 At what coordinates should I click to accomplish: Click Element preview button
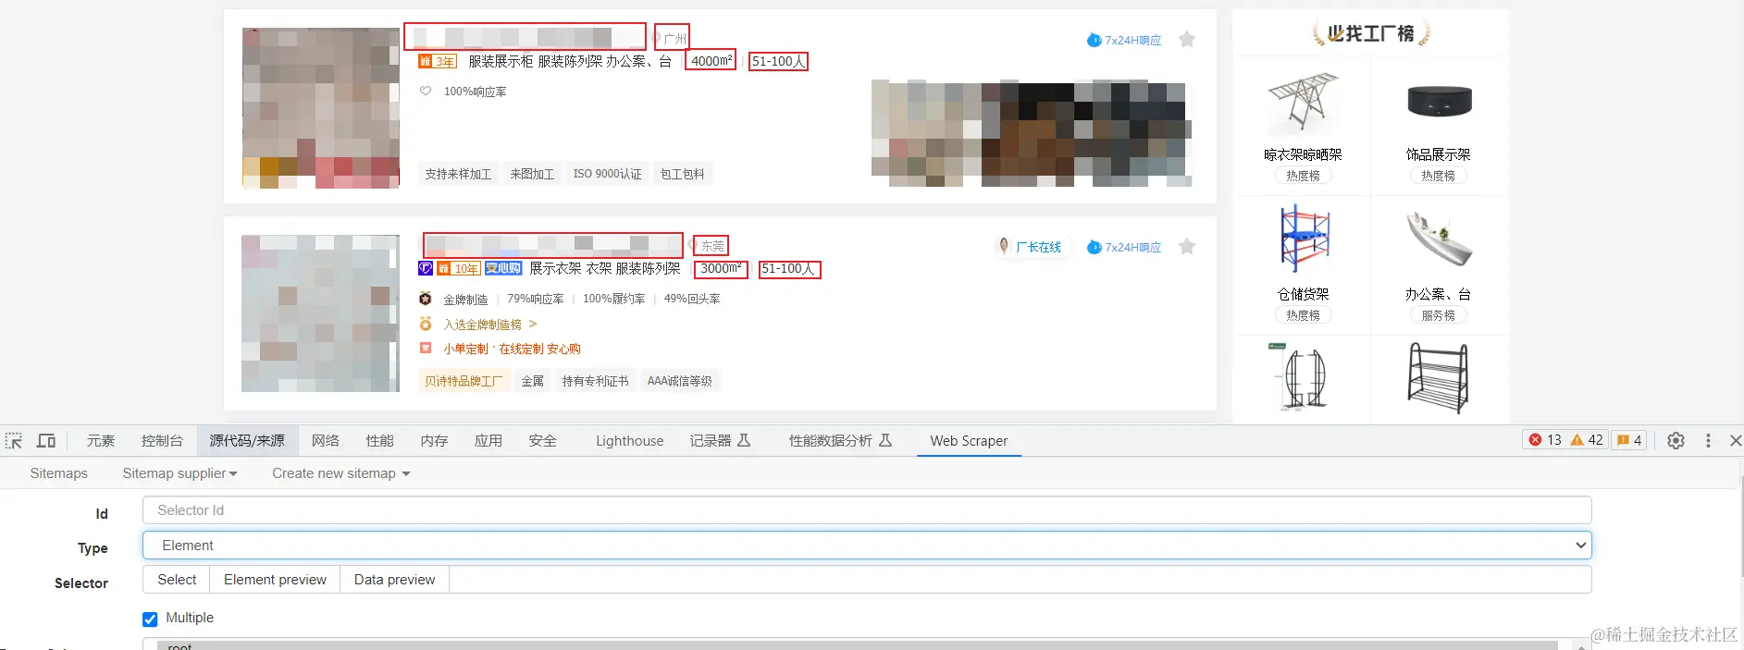(x=275, y=580)
